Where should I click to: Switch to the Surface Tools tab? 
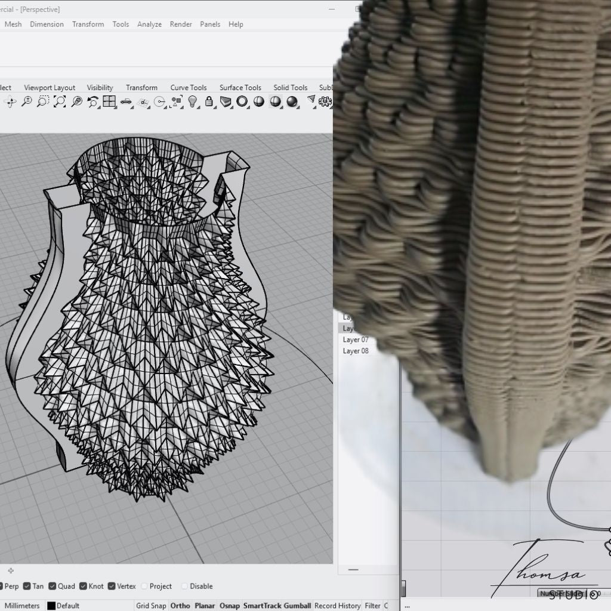tap(240, 88)
